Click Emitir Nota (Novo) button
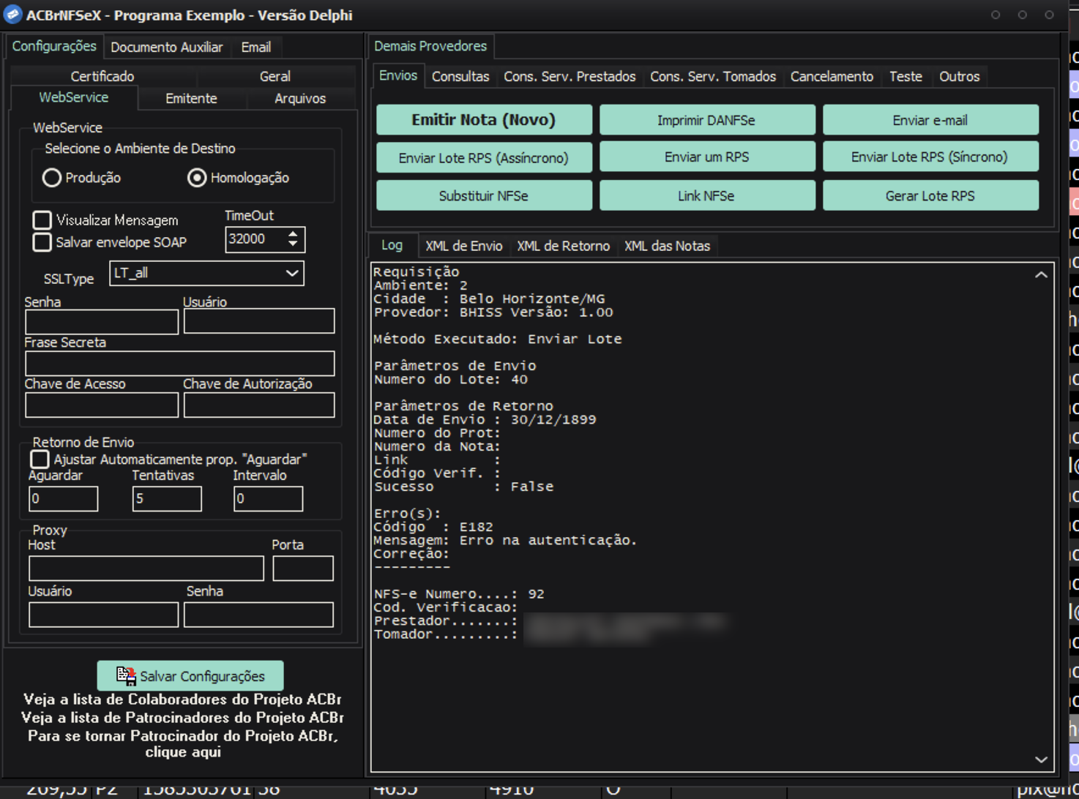1079x799 pixels. pyautogui.click(x=484, y=120)
